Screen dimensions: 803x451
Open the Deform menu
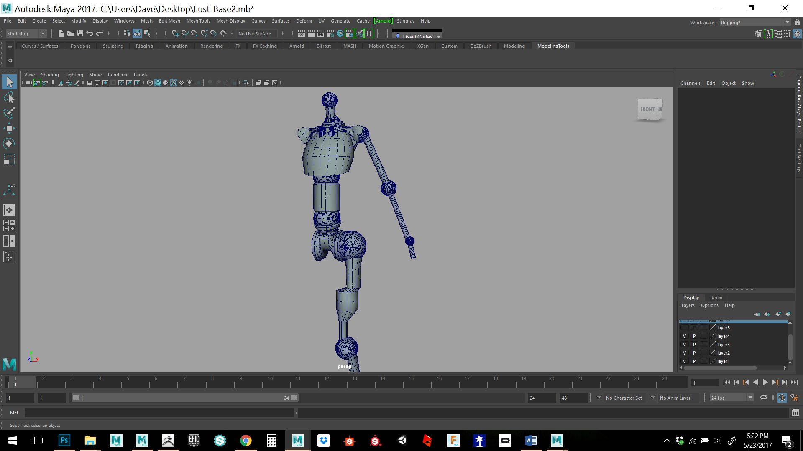point(304,21)
